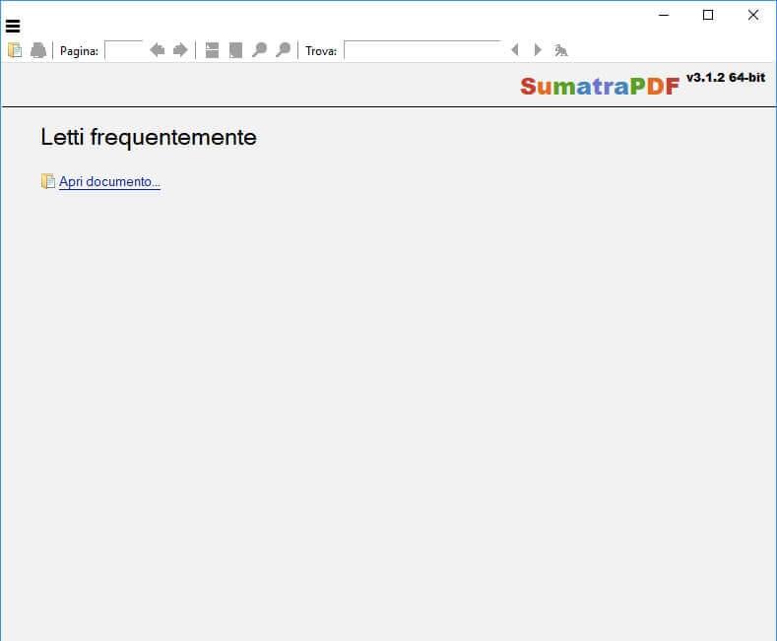Click the v3.1.2 64-bit version text
The width and height of the screenshot is (777, 641).
[x=726, y=77]
